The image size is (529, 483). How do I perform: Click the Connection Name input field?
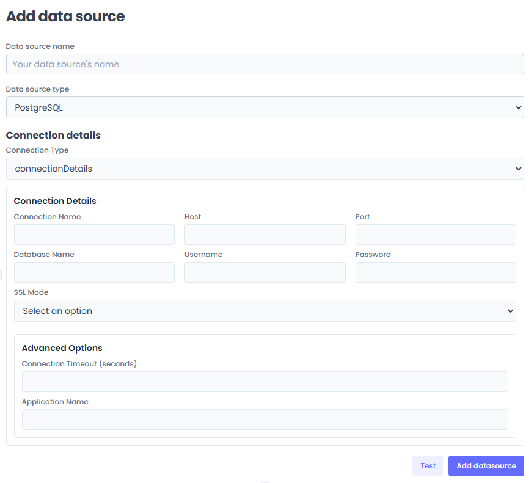[x=94, y=234]
